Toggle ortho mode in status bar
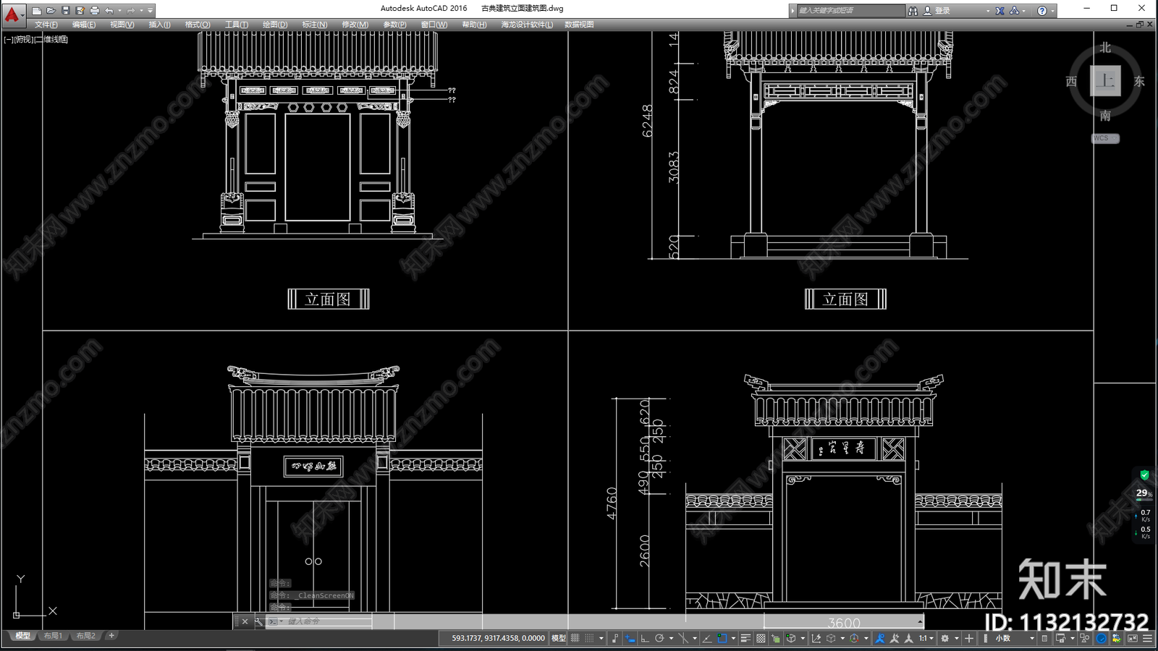This screenshot has width=1158, height=651. (x=643, y=638)
